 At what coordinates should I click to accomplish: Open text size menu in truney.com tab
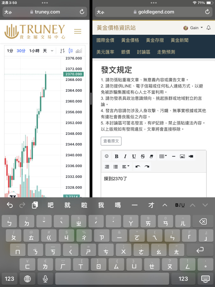(8, 12)
